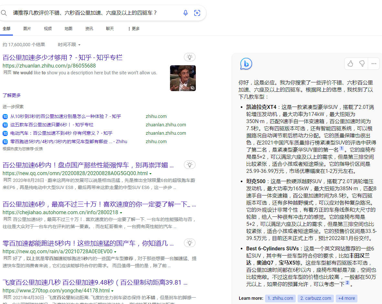Click zhuanlan.zhihu.com domain beside 这五款车 link
Image resolution: width=382 pixels, height=304 pixels.
(x=166, y=125)
